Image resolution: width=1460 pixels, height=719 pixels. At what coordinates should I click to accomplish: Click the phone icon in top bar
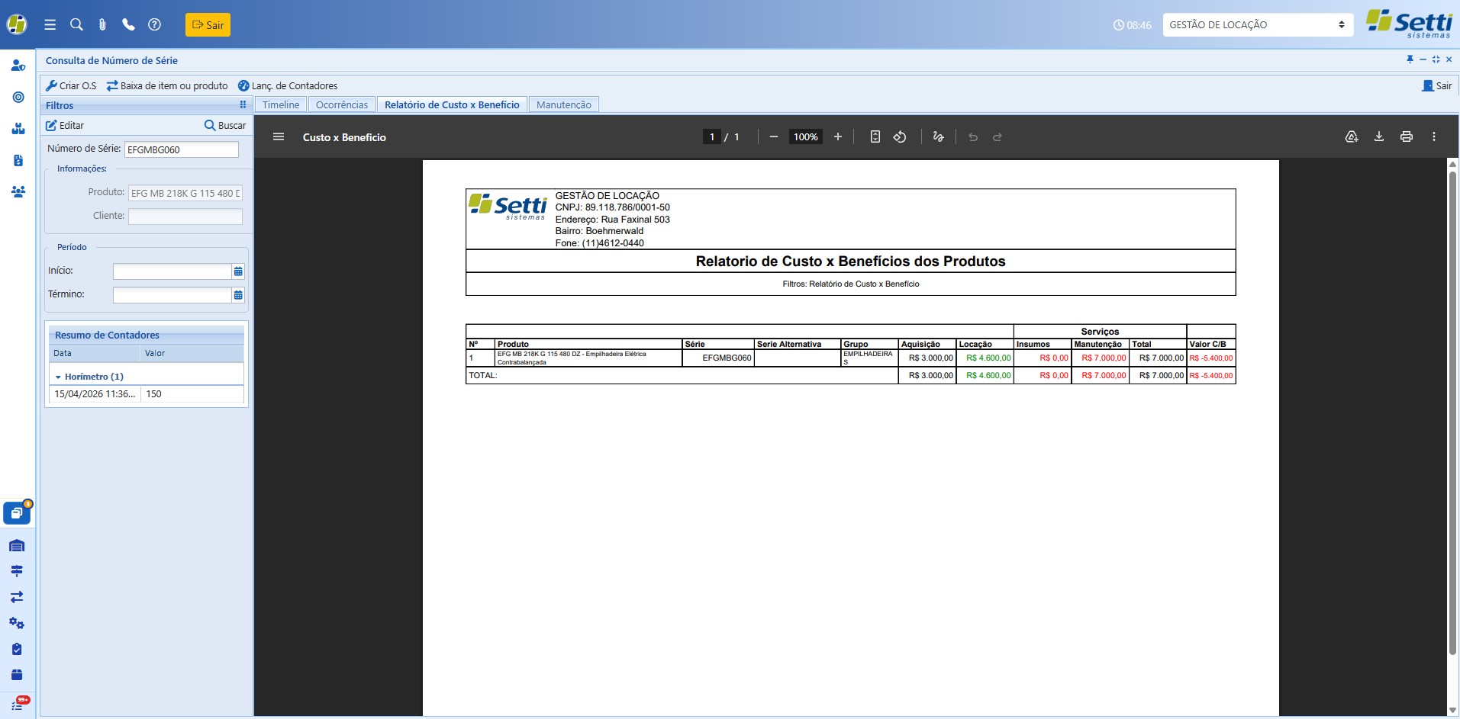[x=128, y=25]
